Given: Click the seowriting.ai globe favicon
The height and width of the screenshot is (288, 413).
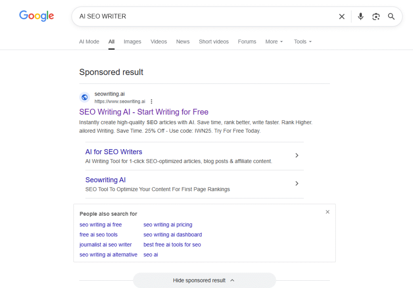Looking at the screenshot, I should 85,97.
